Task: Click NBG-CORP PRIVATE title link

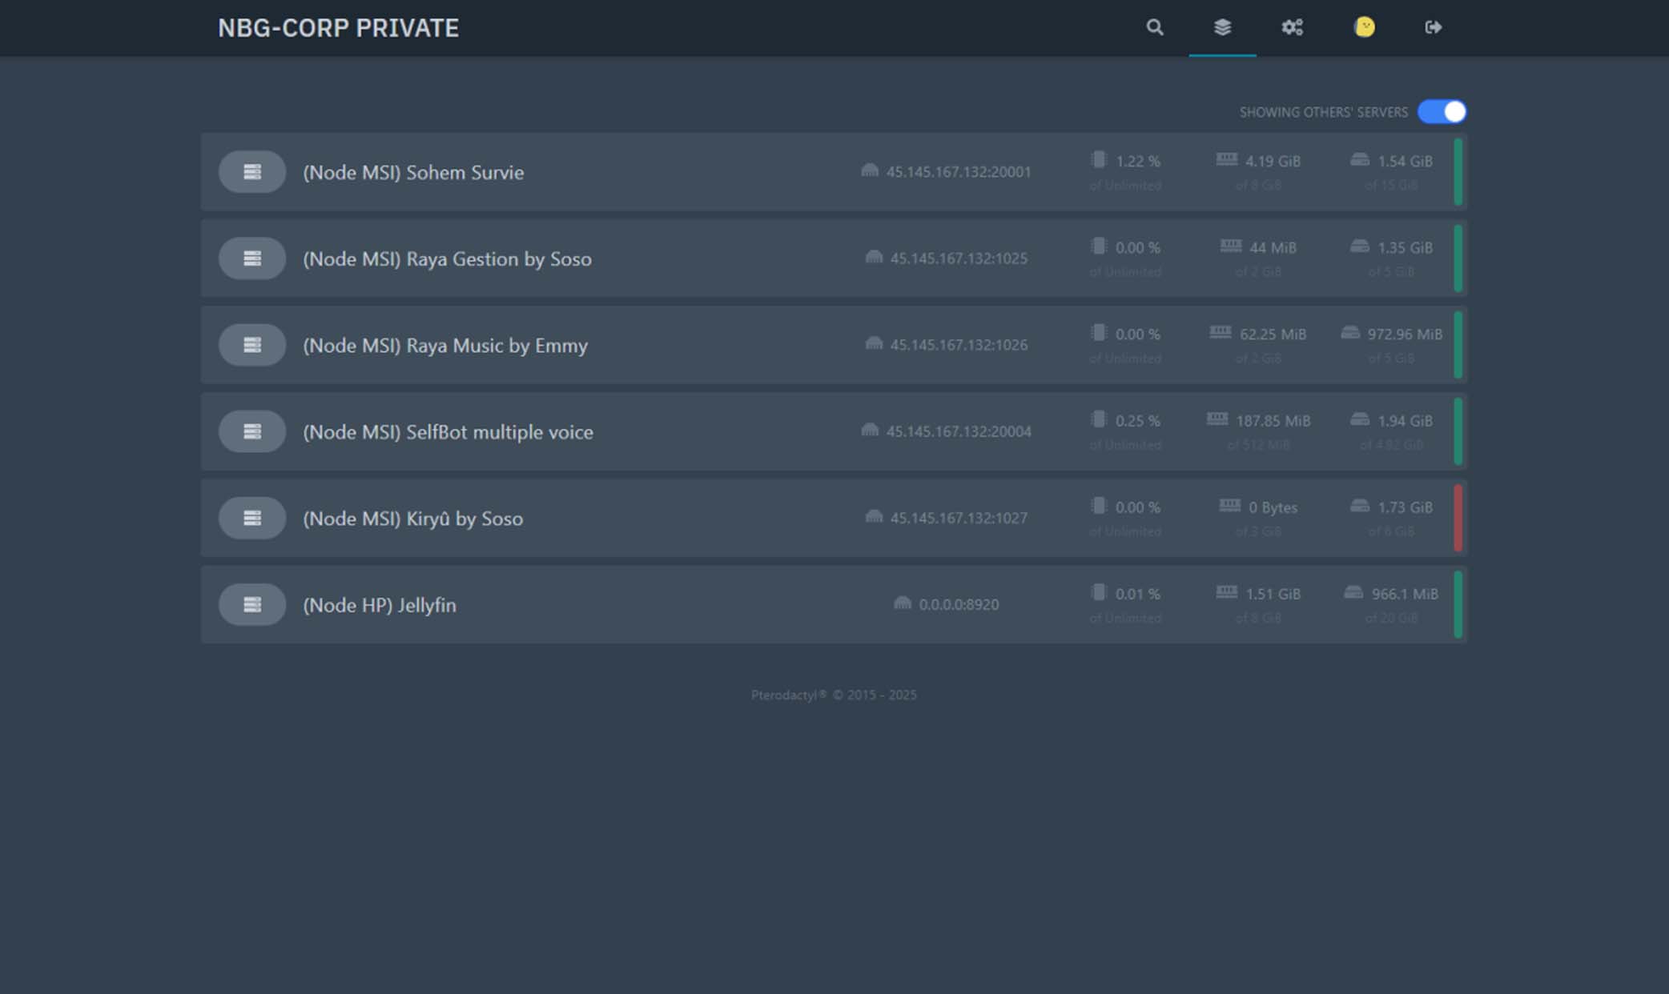Action: [x=338, y=28]
